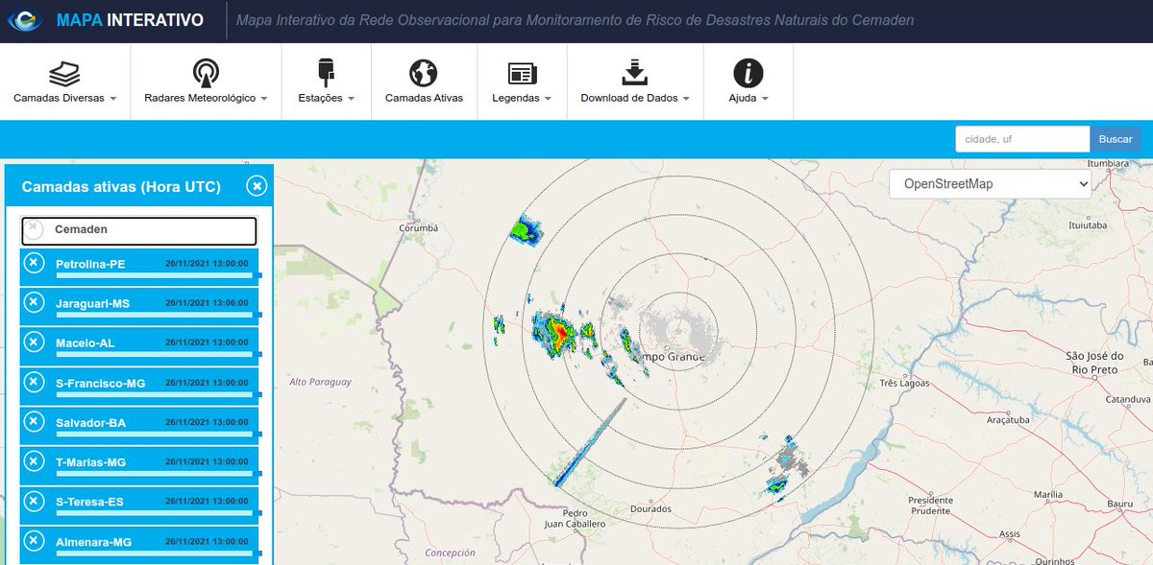Viewport: 1153px width, 565px height.
Task: Click the Dourados map label
Action: (x=650, y=509)
